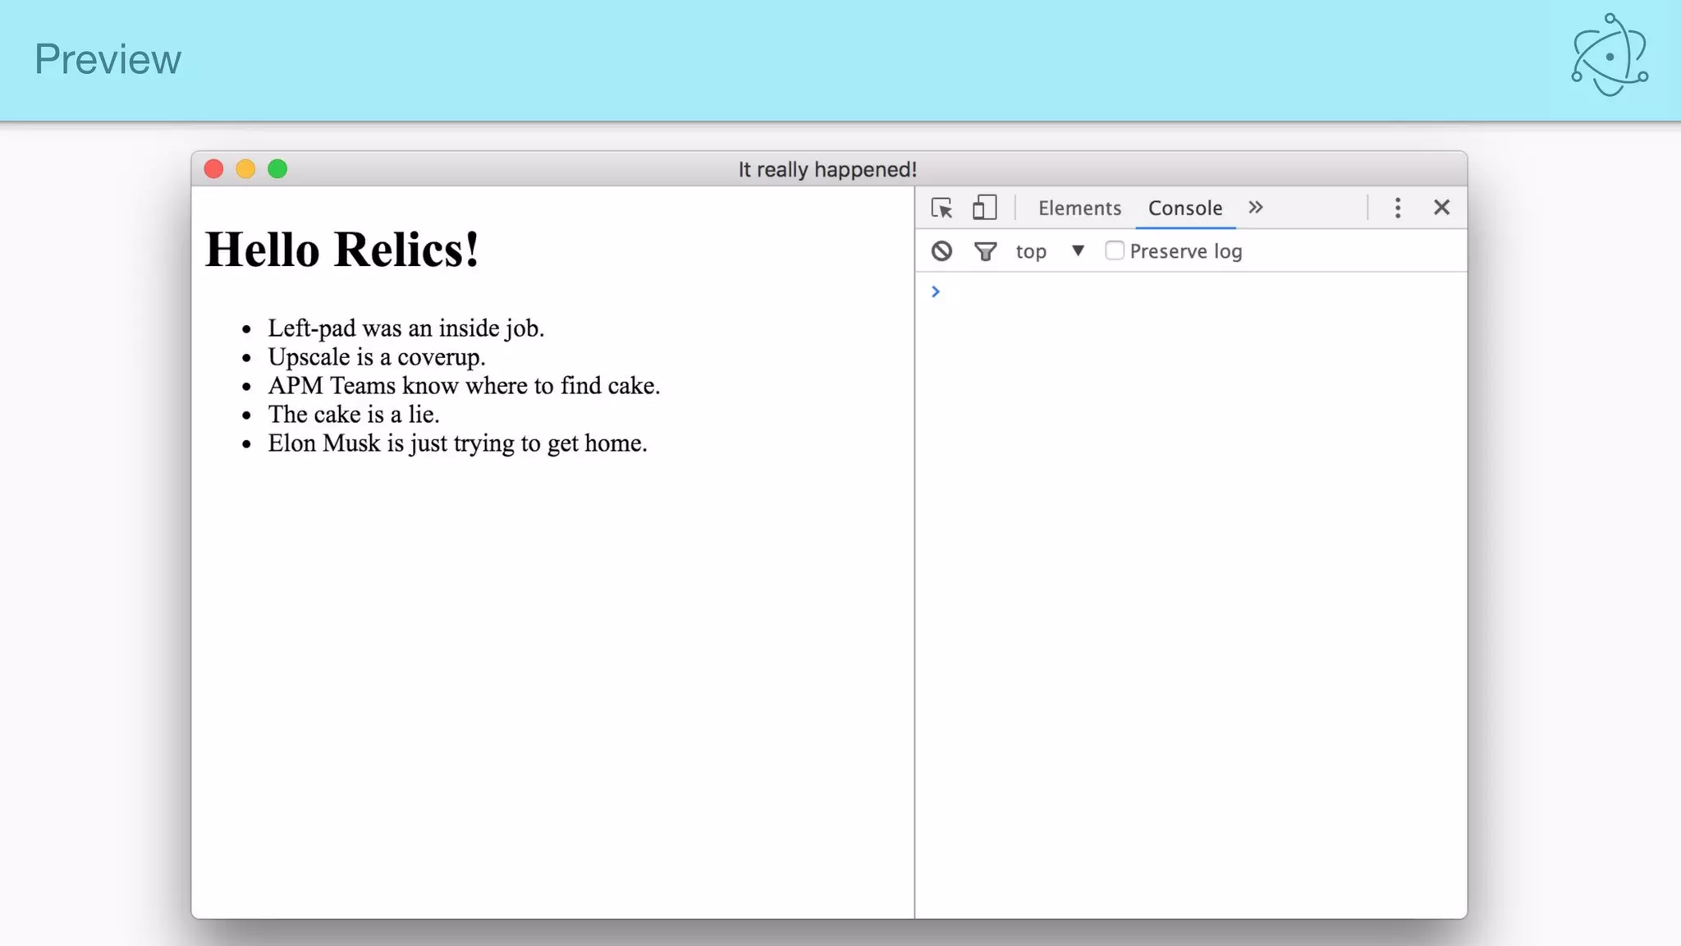Screen dimensions: 1681x946
Task: Click the dropdown arrow next to top
Action: pyautogui.click(x=1078, y=251)
